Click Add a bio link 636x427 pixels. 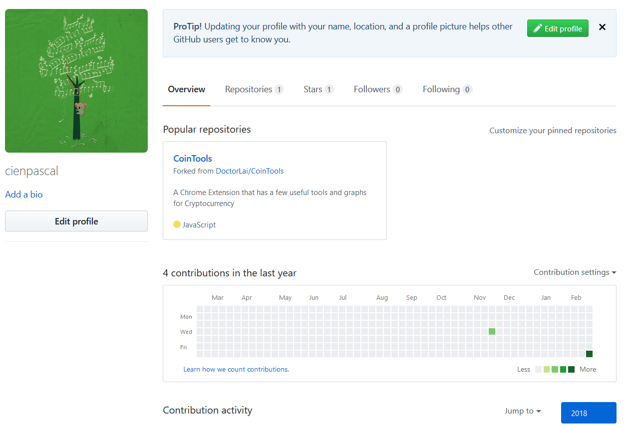tap(24, 195)
